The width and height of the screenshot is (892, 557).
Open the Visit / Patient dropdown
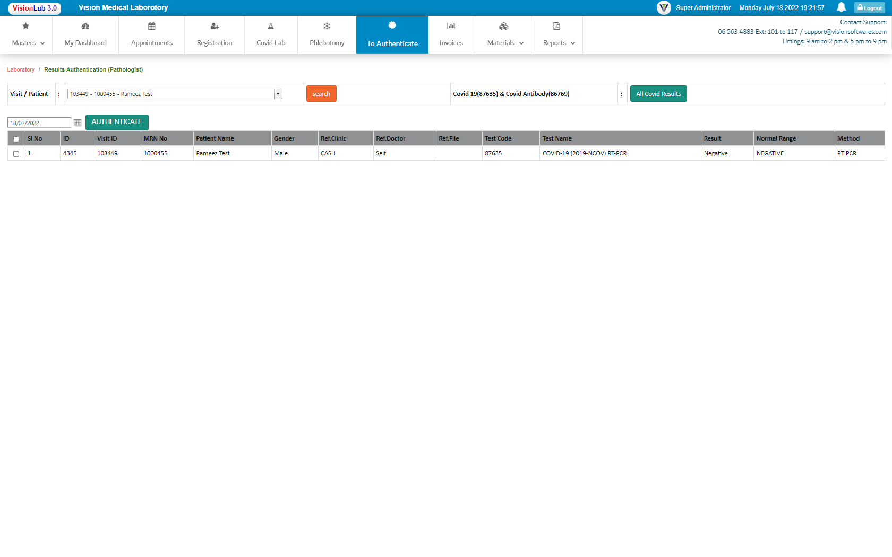pos(278,93)
